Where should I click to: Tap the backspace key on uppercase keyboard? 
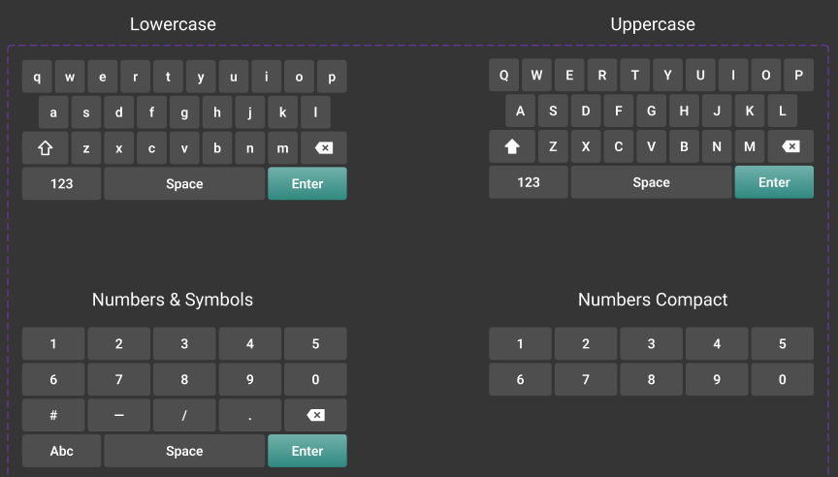pos(790,146)
